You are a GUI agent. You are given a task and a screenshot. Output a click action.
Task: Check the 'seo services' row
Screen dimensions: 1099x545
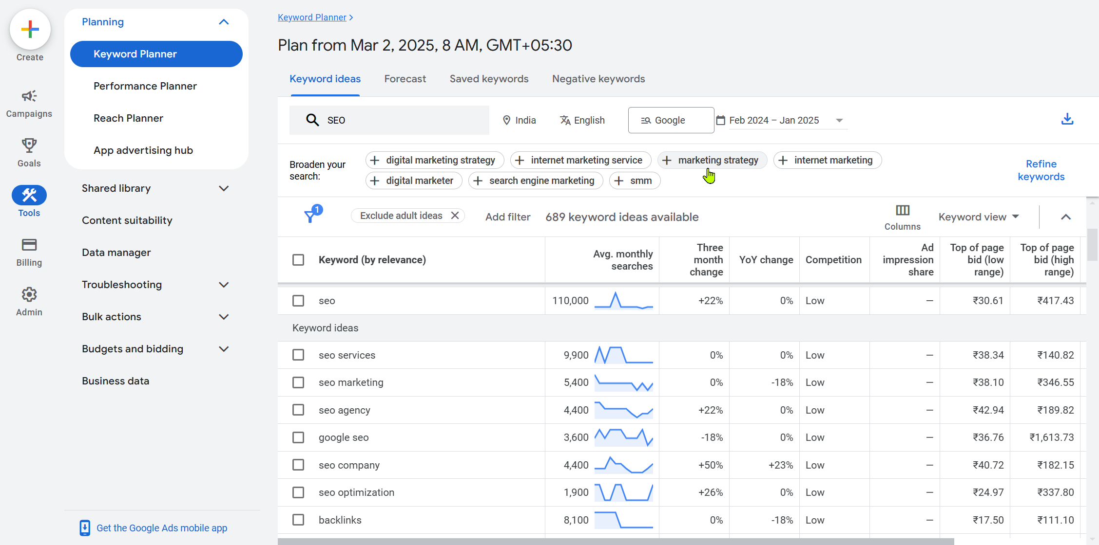click(298, 355)
